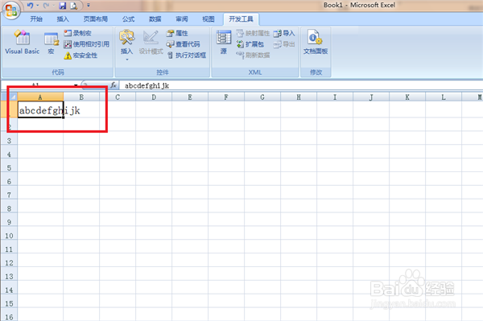Select column C header

pos(118,97)
